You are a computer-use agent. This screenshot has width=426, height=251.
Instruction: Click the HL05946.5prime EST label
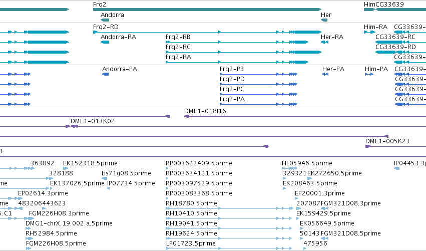[307, 163]
